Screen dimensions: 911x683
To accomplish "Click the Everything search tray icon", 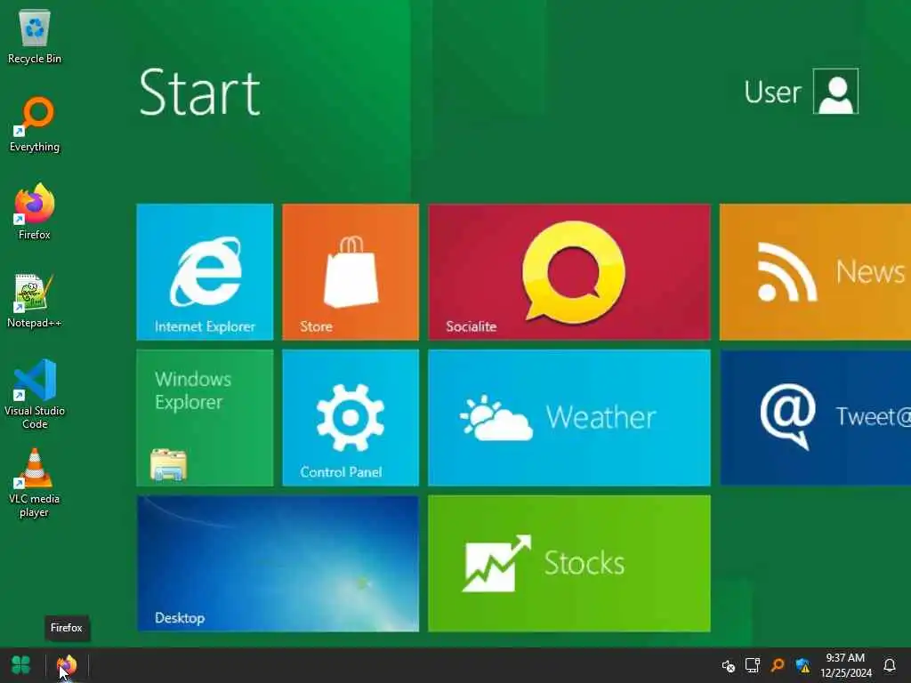I will pyautogui.click(x=778, y=665).
